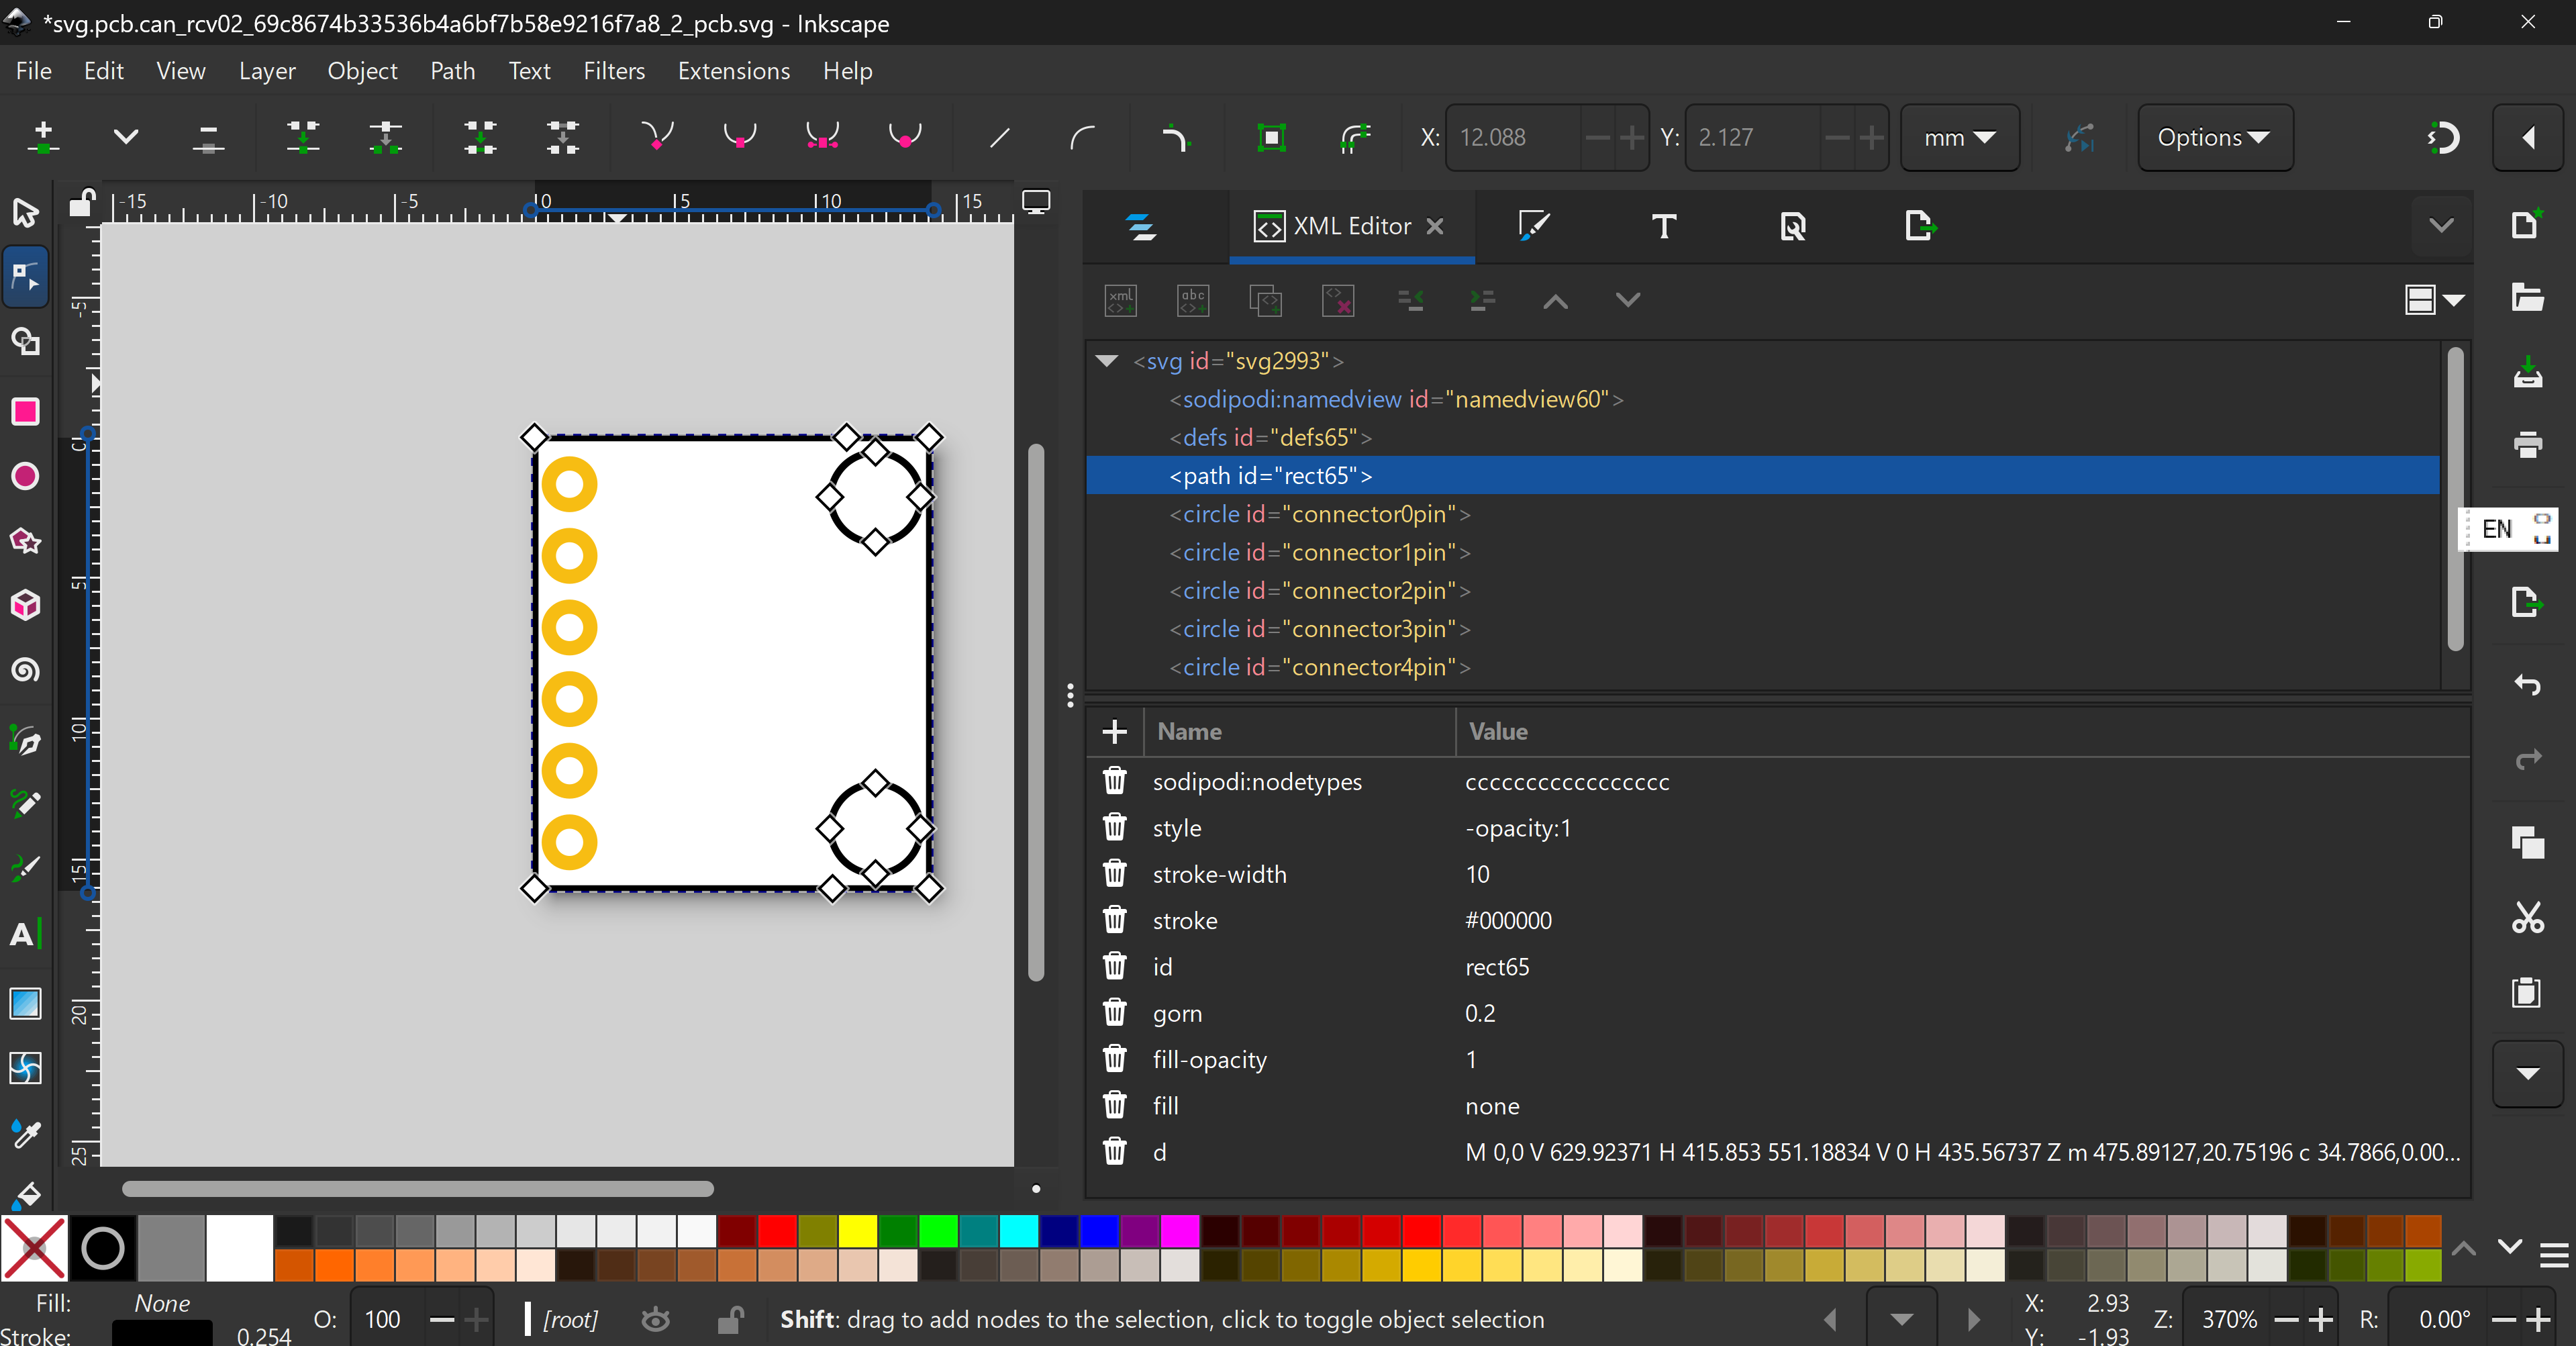Expand the Options dropdown
Image resolution: width=2576 pixels, height=1346 pixels.
click(x=2213, y=137)
